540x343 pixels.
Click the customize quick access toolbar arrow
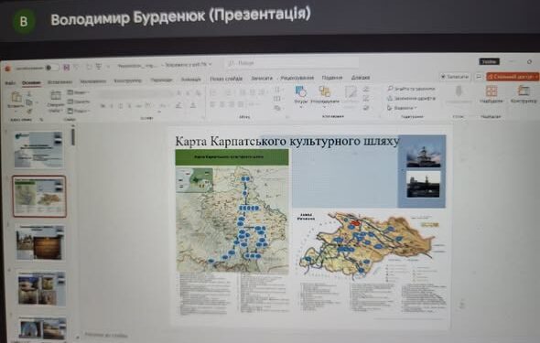pos(109,67)
